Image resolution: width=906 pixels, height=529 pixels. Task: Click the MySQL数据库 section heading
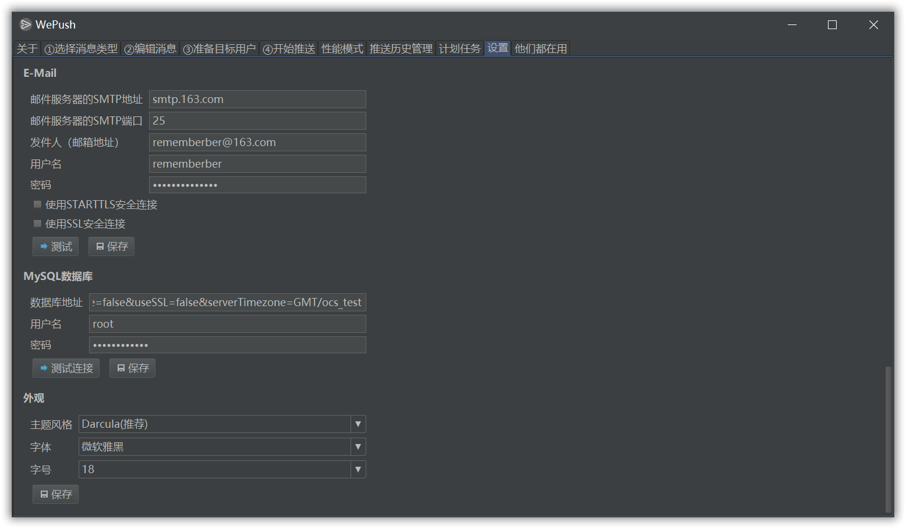coord(58,276)
